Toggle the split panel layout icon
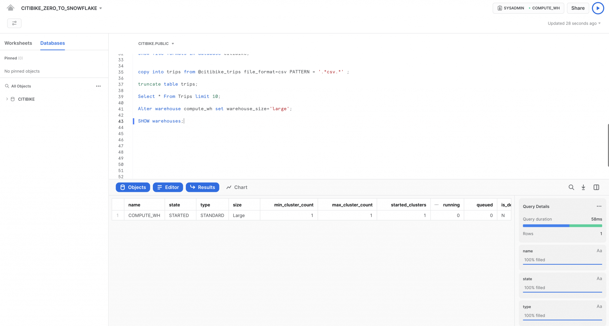Viewport: 609px width, 326px height. tap(596, 187)
